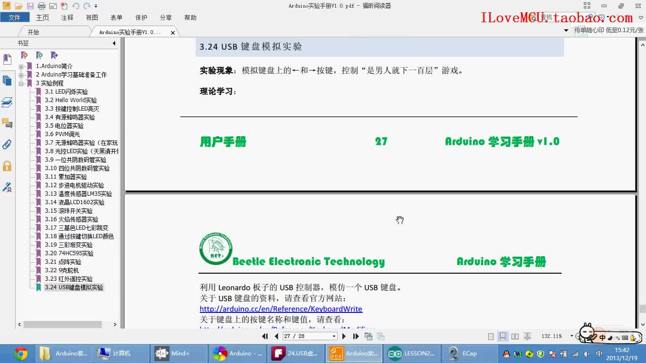Switch to continuous facing view mode
The height and width of the screenshot is (363, 646).
(527, 337)
